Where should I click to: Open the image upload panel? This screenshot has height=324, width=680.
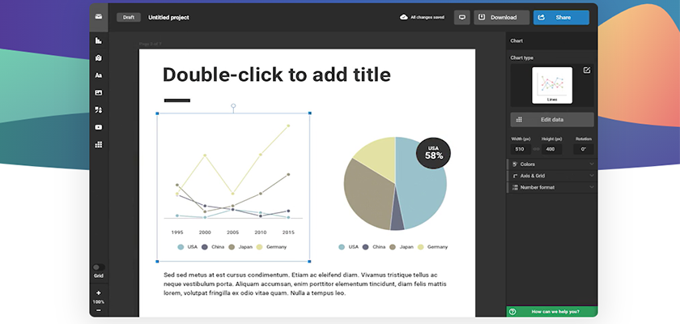99,92
